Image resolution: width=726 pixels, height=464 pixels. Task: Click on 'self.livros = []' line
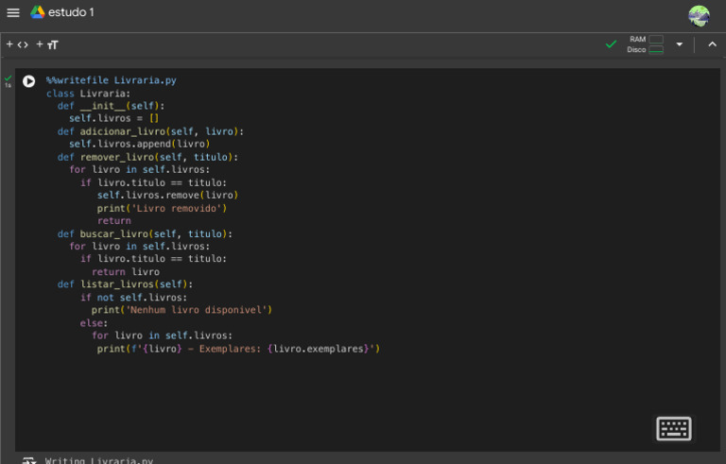tap(113, 118)
